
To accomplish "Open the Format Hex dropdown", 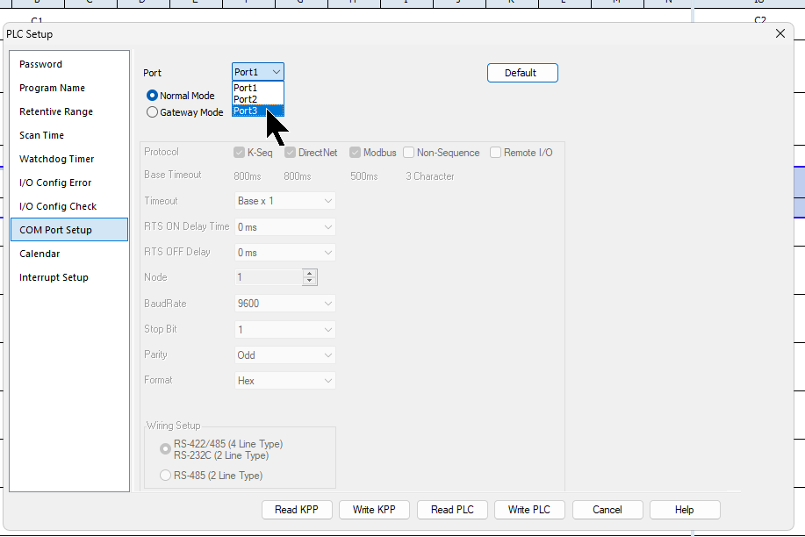I will click(285, 381).
